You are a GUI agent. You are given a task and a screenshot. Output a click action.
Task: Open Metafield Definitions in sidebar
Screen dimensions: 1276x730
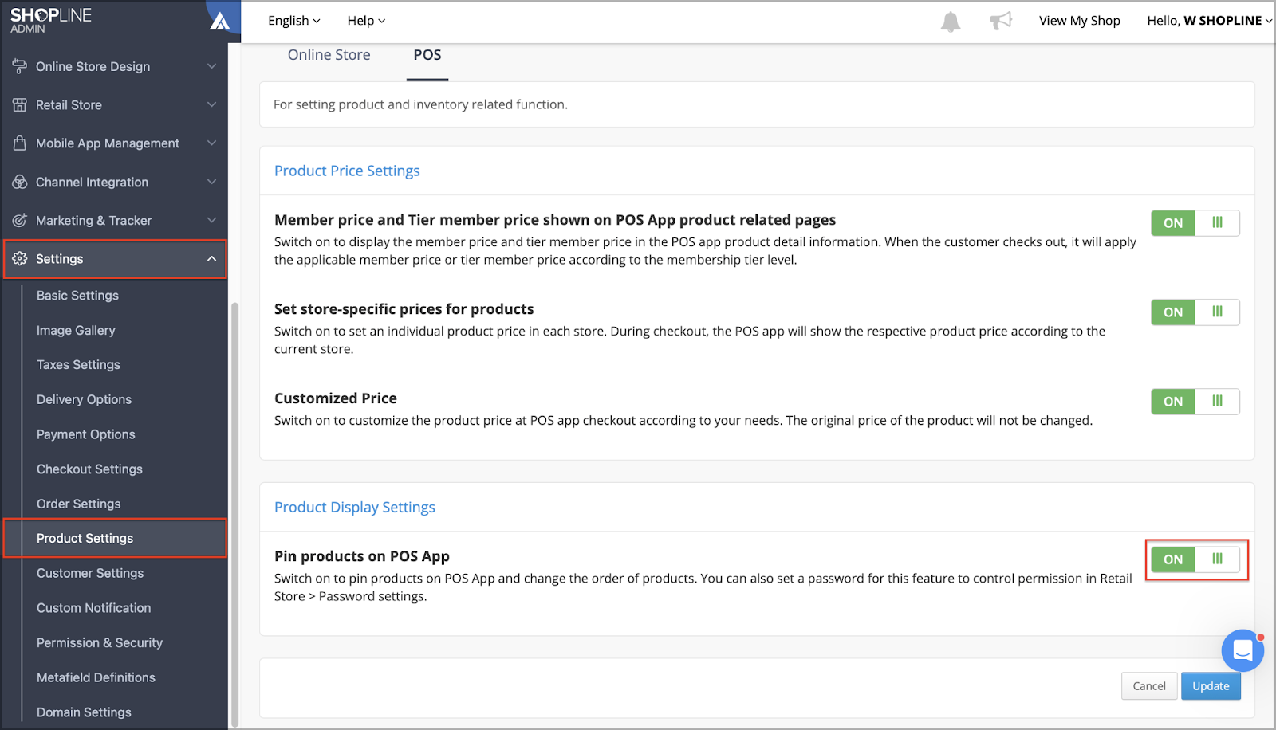click(x=96, y=677)
